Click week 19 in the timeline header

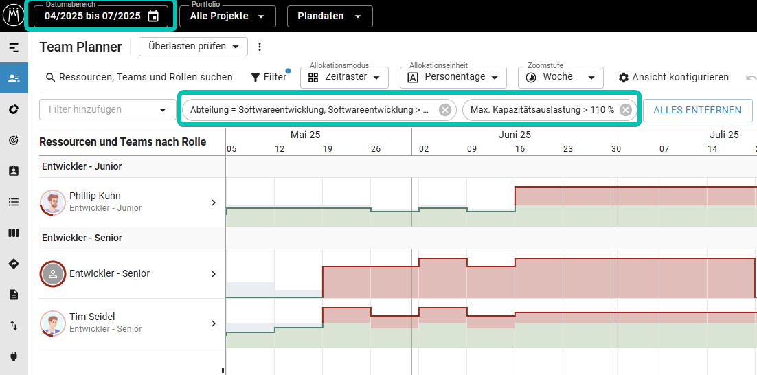[x=328, y=149]
